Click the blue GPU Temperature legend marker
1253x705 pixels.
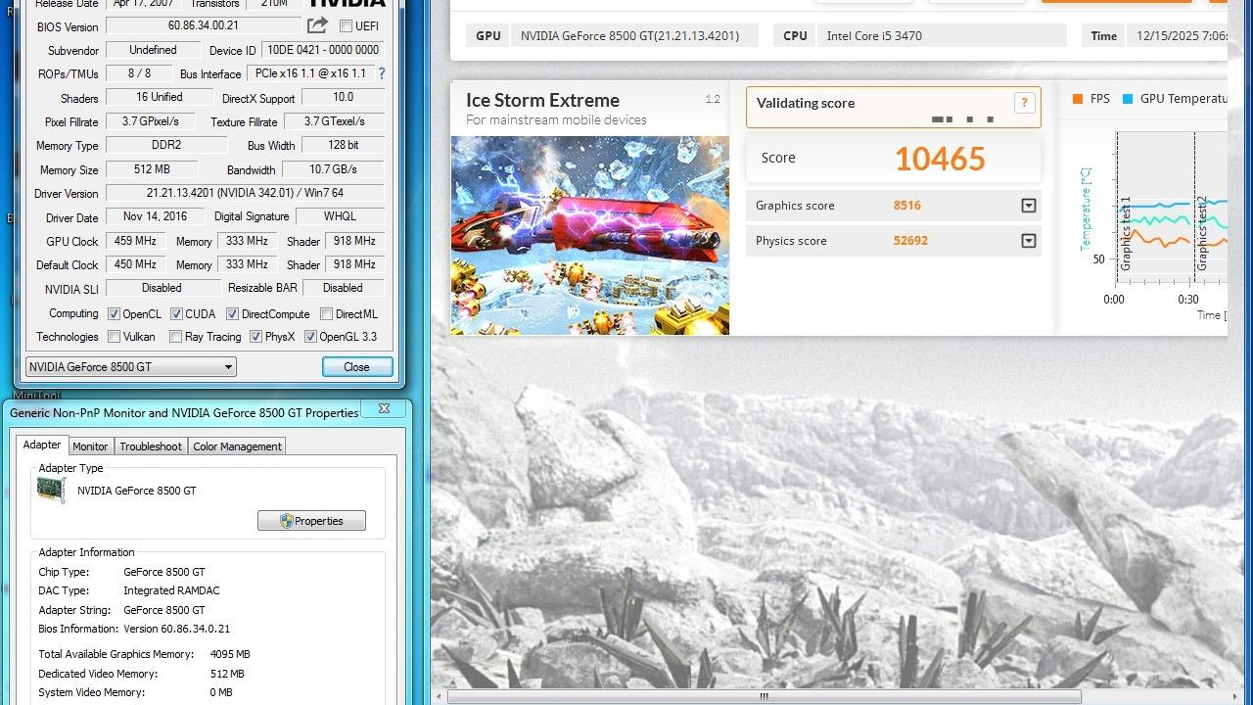pyautogui.click(x=1128, y=99)
